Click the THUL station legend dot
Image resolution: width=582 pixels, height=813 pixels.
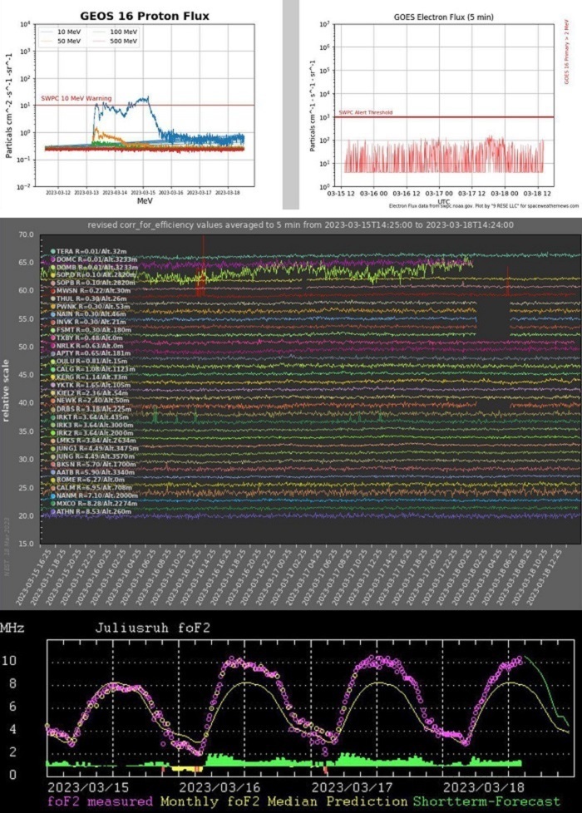(x=53, y=298)
